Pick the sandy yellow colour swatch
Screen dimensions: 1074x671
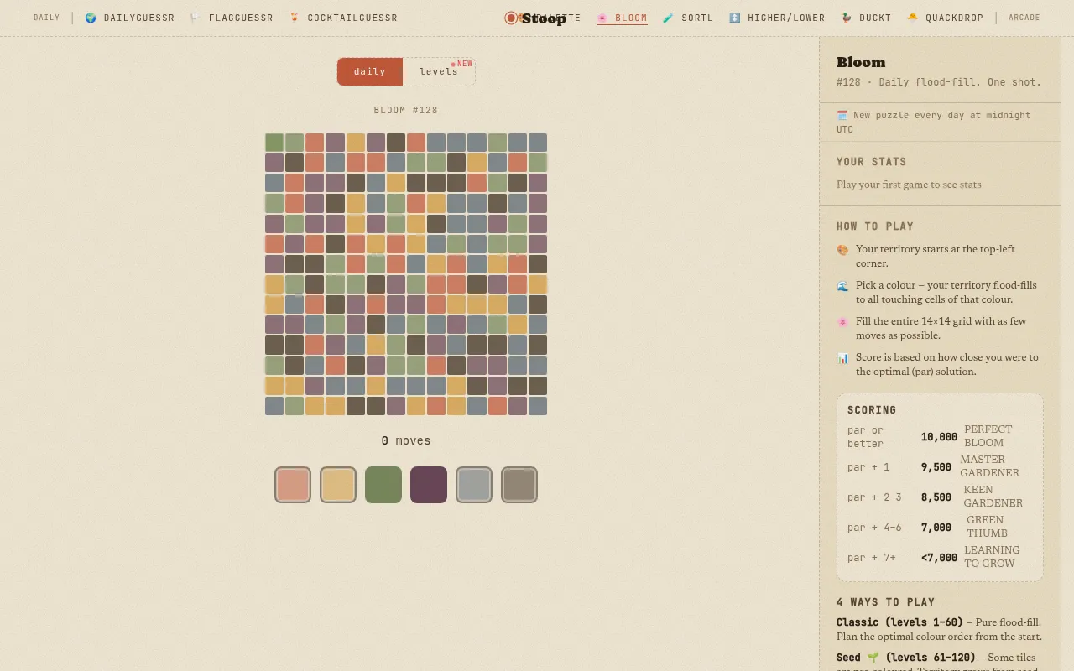(338, 485)
